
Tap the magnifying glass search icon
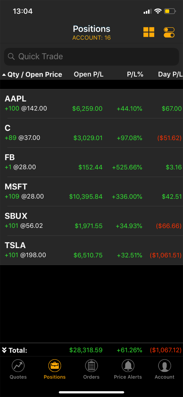tap(11, 56)
